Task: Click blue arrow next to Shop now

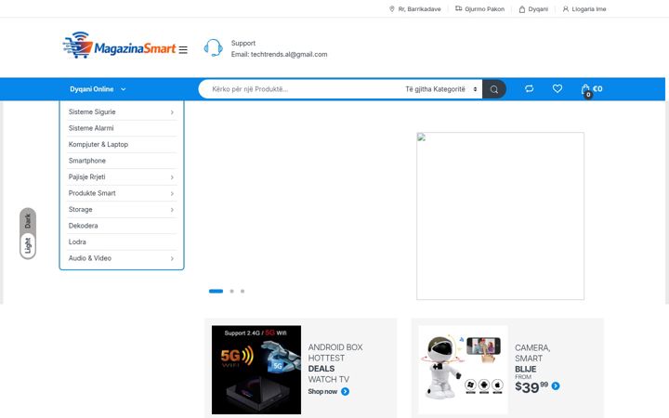Action: point(345,392)
